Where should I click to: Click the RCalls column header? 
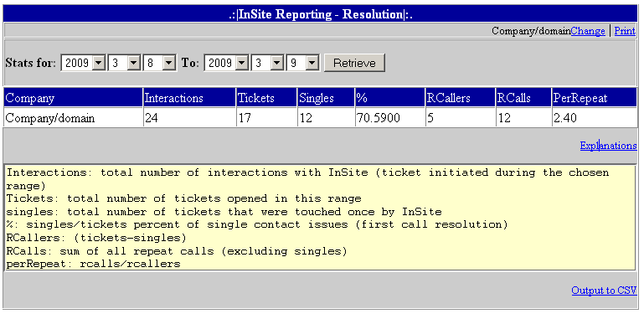pos(523,98)
